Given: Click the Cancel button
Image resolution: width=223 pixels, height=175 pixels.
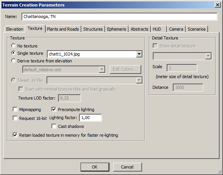Looking at the screenshot, I should point(127,167).
